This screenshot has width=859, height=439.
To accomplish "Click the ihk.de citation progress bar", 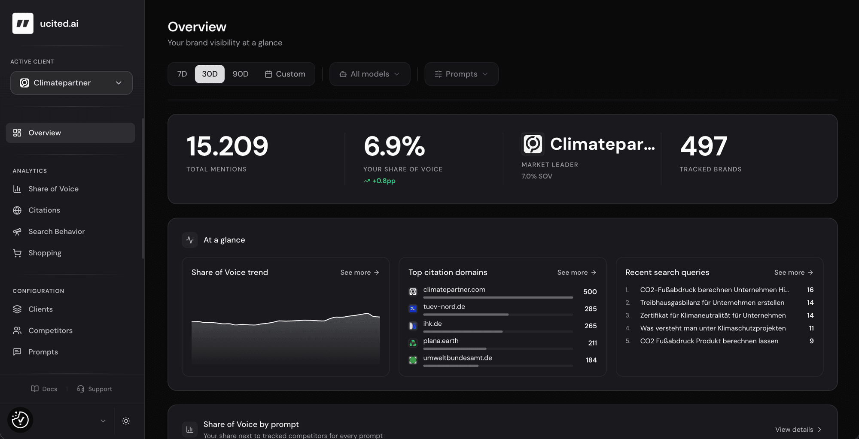I will 498,332.
